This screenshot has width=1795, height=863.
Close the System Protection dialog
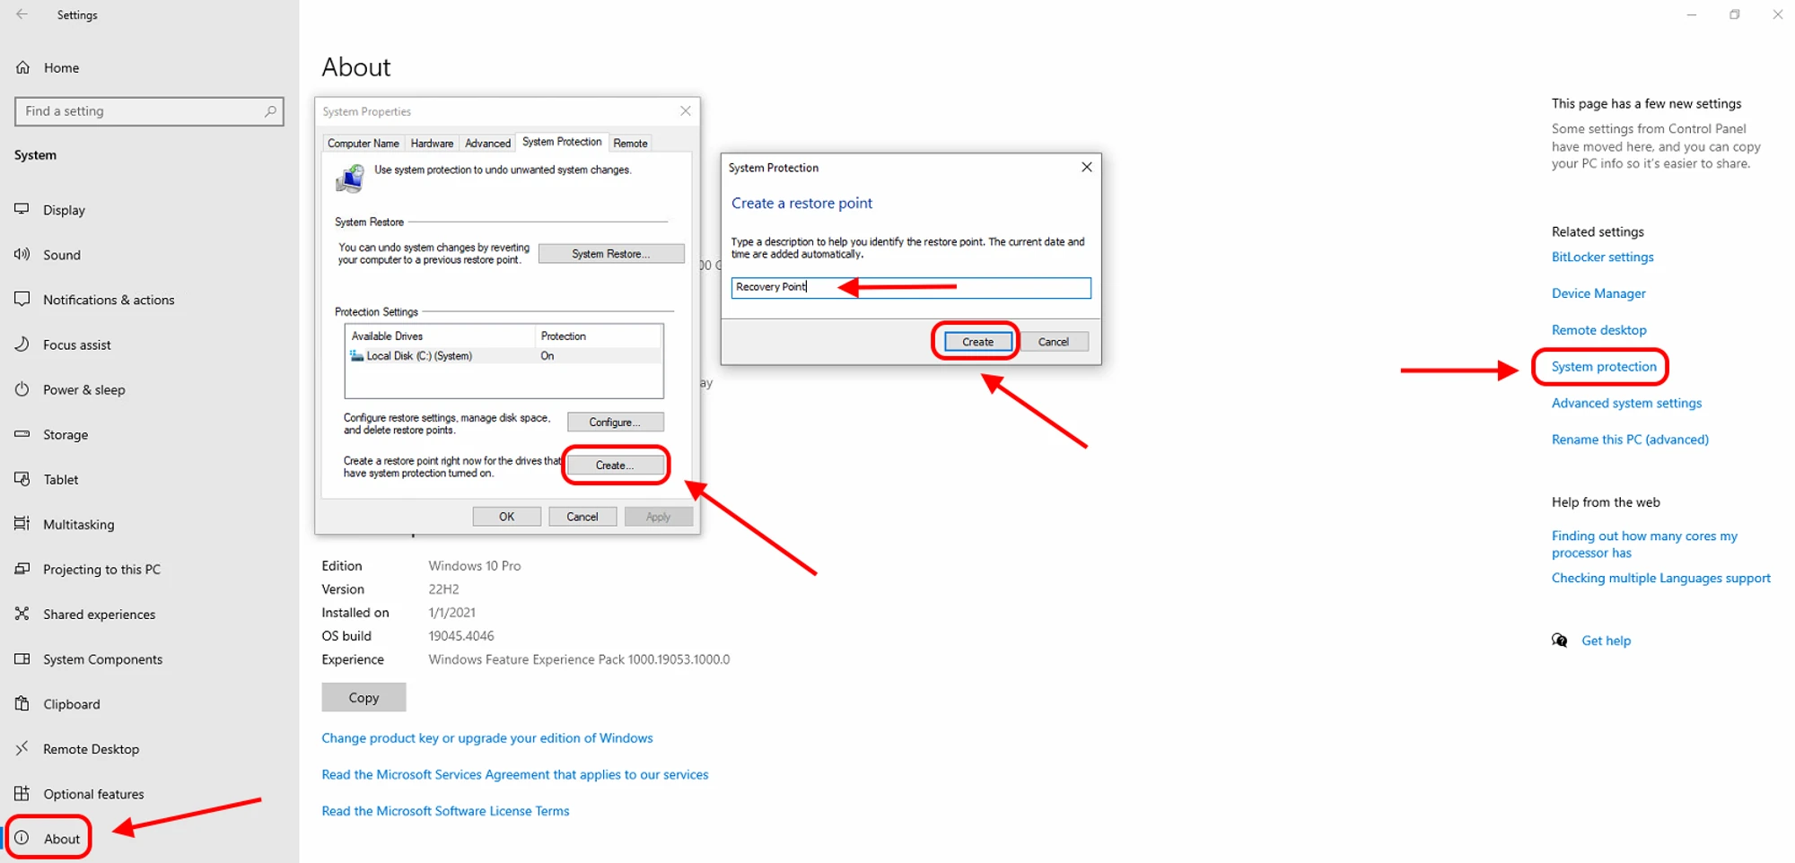point(1086,168)
